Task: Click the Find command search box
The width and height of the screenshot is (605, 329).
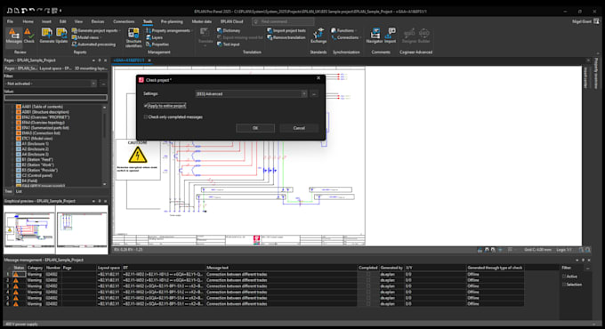Action: (284, 21)
